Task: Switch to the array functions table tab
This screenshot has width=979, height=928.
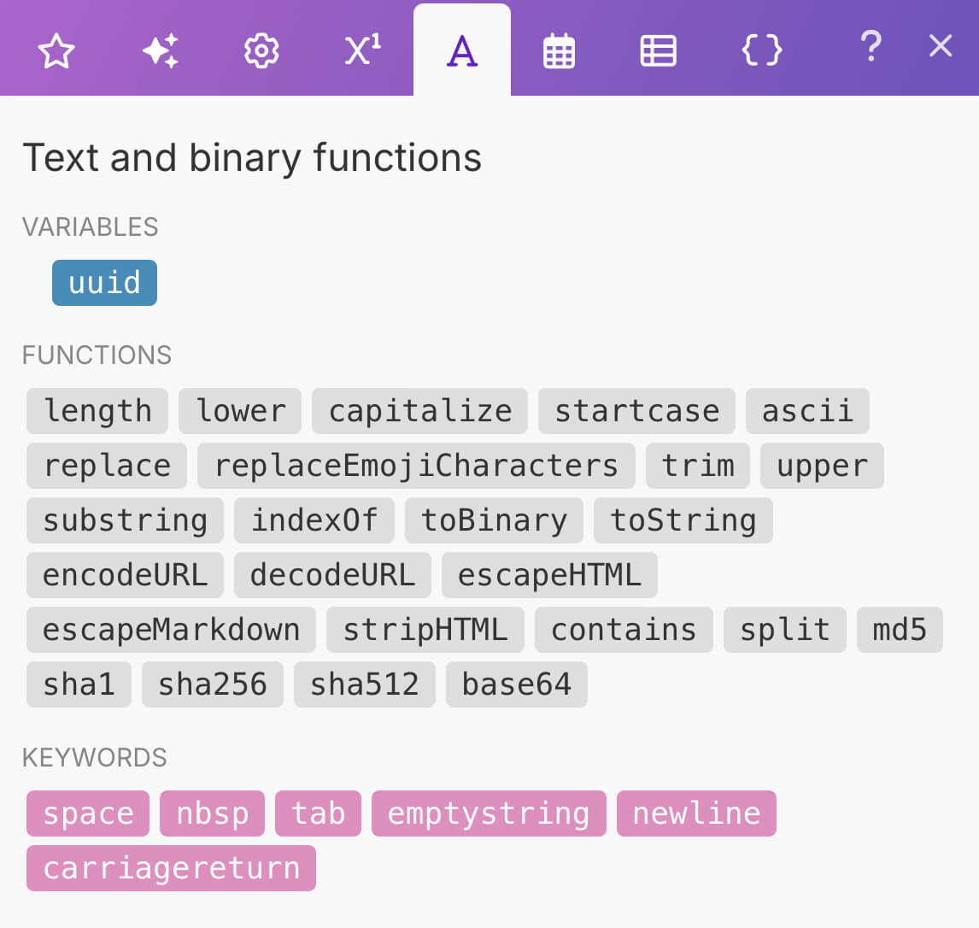Action: point(658,51)
